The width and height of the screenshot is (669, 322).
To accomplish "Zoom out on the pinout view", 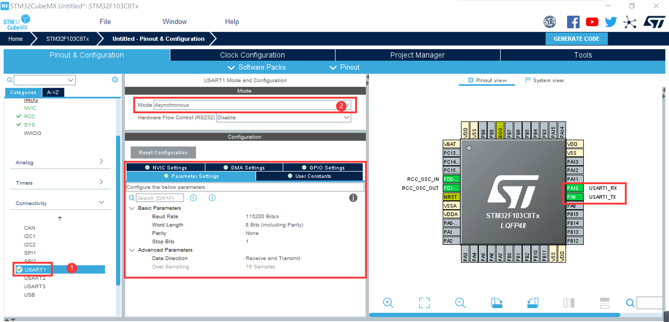I will (460, 303).
